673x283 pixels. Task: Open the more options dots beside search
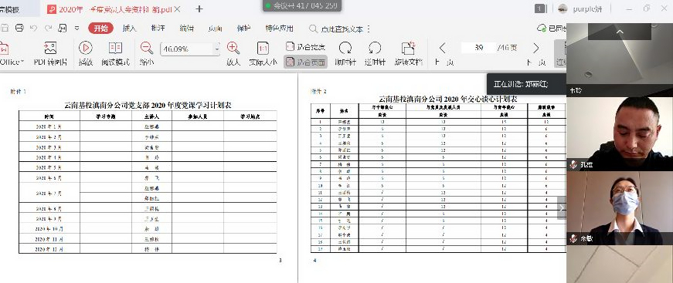tap(369, 29)
